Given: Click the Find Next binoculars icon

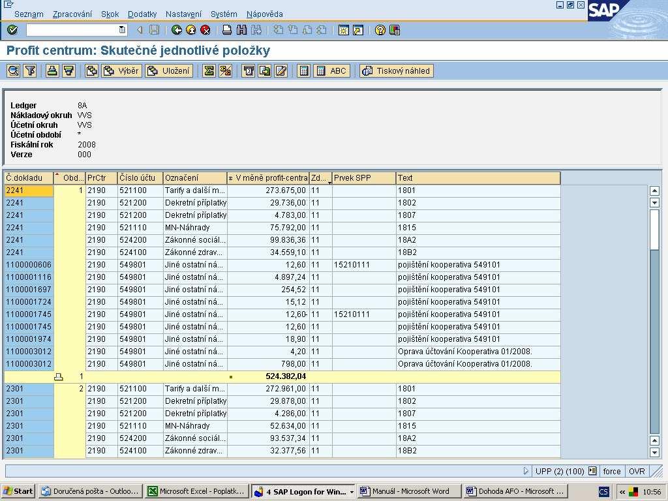Looking at the screenshot, I should point(256,30).
